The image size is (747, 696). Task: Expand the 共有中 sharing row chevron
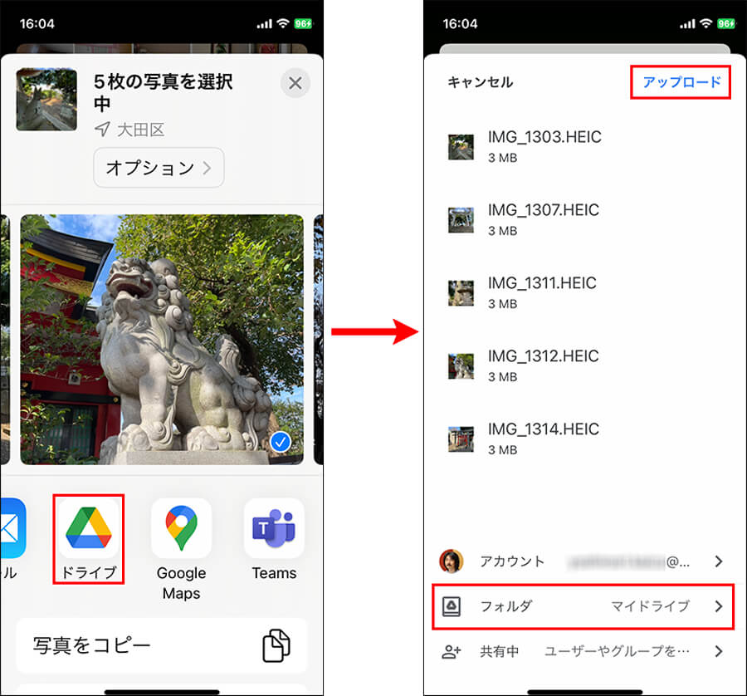(719, 652)
